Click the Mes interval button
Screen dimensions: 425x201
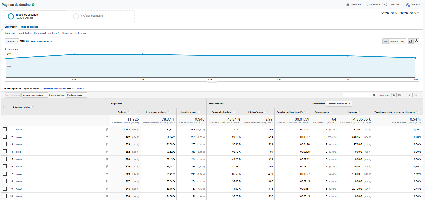(402, 41)
